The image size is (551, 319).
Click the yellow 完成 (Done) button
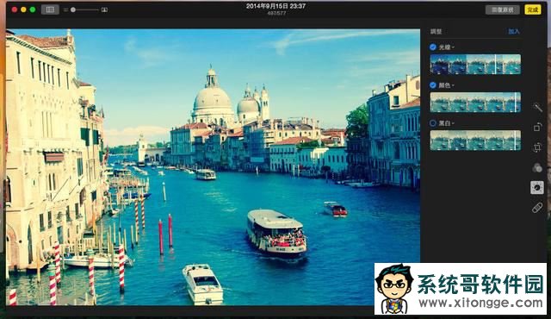(533, 9)
